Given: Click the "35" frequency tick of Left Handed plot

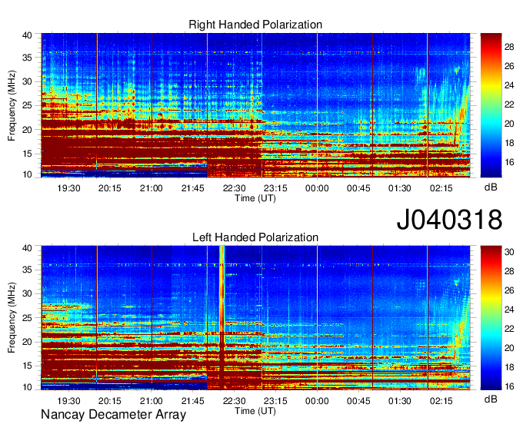Looking at the screenshot, I should [27, 270].
